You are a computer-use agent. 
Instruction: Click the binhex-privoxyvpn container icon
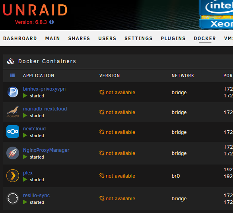pyautogui.click(x=13, y=92)
